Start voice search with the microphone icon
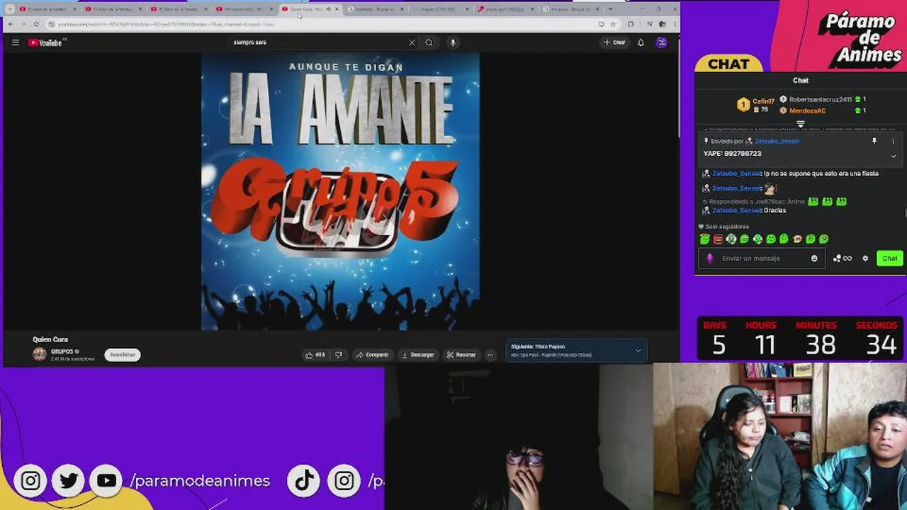 point(453,42)
